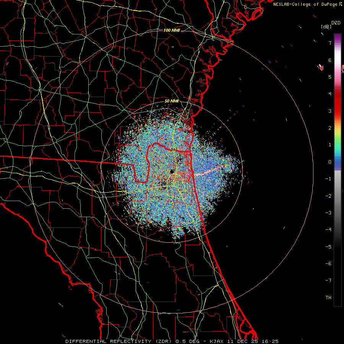The width and height of the screenshot is (344, 344).
Task: Click the [dB] unit label
Action: [x=326, y=26]
